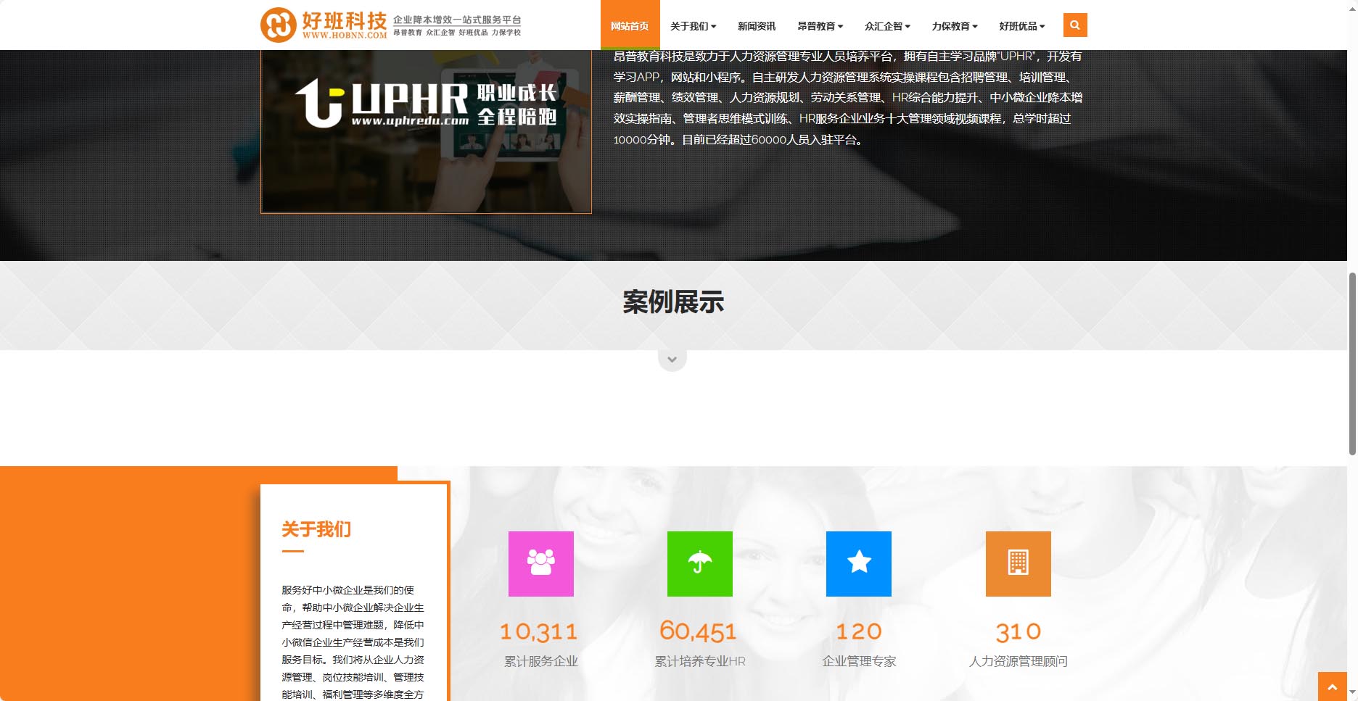Open the 众汇企智 dropdown menu
Screen dimensions: 1358x701
point(886,26)
